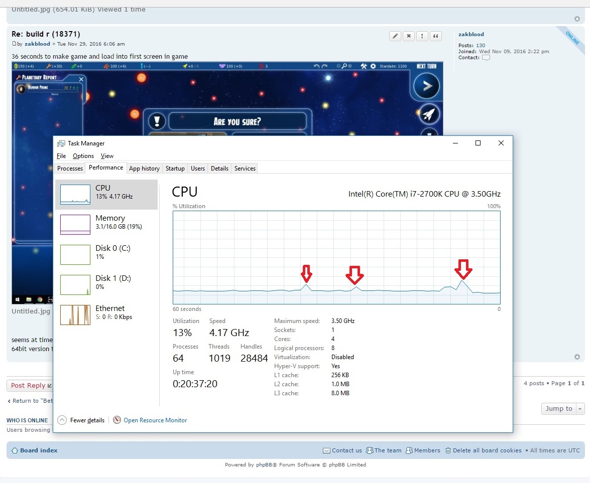Click the rocket icon in the game
This screenshot has height=483, width=590.
[x=429, y=114]
